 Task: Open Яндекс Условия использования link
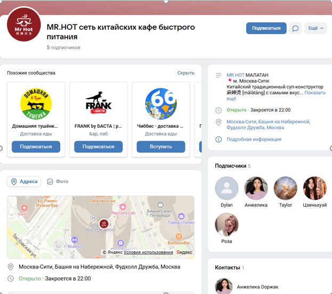148,252
